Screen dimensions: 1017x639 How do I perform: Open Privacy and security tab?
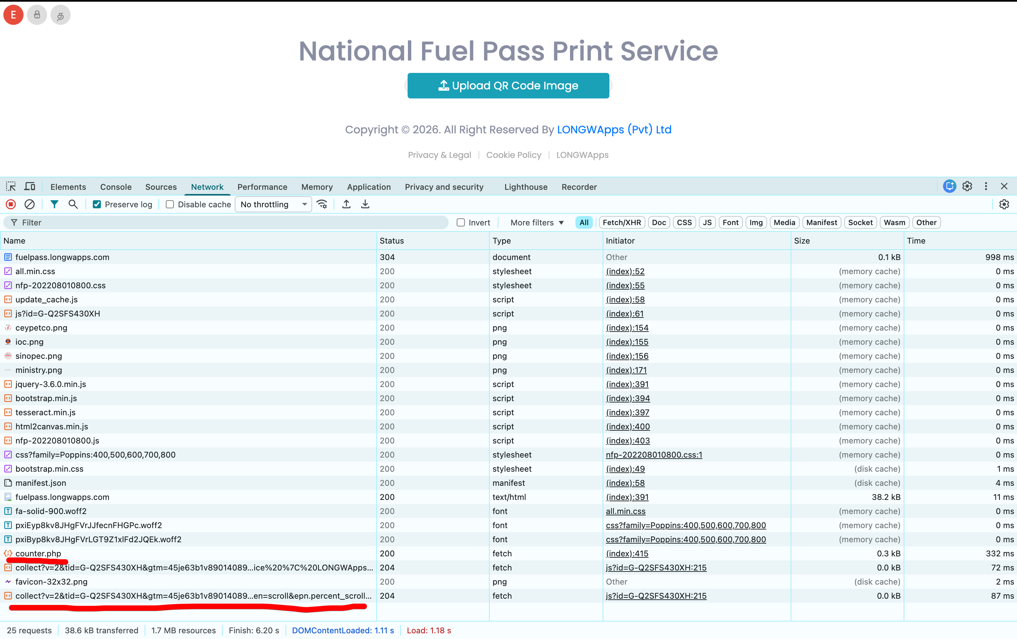point(444,187)
